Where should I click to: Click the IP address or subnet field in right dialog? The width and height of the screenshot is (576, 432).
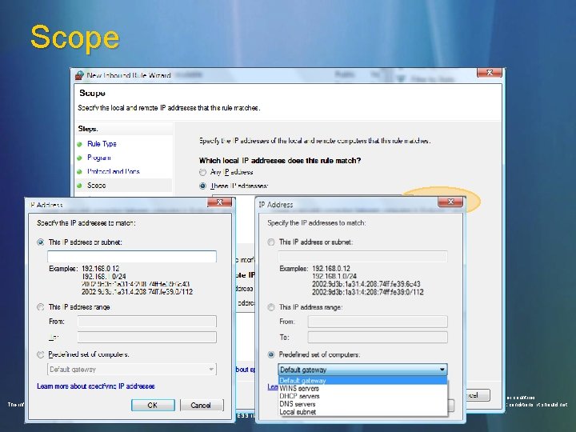point(363,257)
